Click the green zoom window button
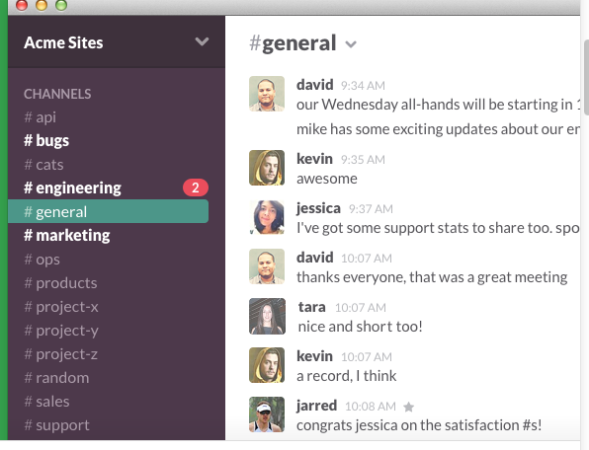This screenshot has height=450, width=589. (61, 5)
